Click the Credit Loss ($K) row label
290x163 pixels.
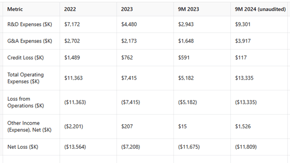click(26, 57)
